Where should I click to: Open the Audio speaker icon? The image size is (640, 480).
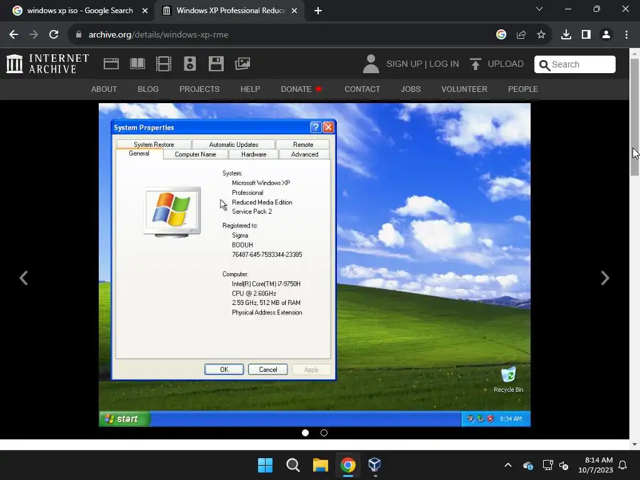(190, 64)
